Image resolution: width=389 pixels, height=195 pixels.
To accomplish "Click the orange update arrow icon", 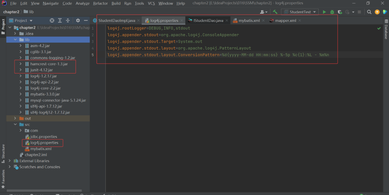I will [x=377, y=12].
